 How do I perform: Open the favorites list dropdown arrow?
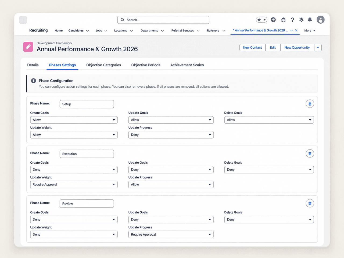pos(265,20)
